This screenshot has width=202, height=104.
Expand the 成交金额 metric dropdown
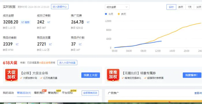point(117,7)
